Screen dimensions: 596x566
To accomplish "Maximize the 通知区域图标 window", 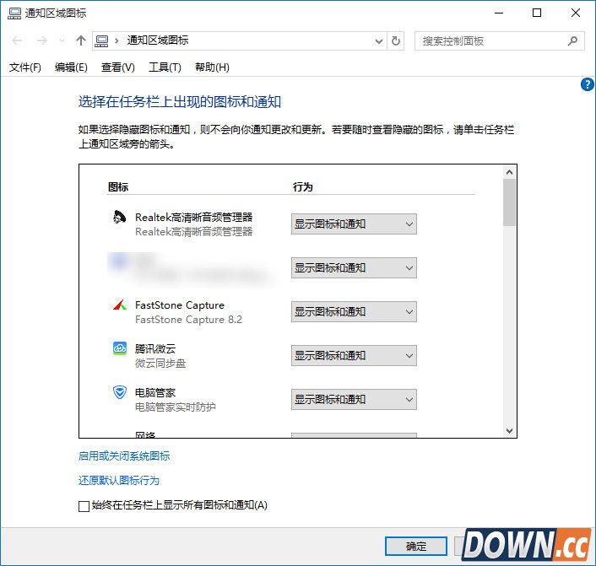I will (537, 13).
